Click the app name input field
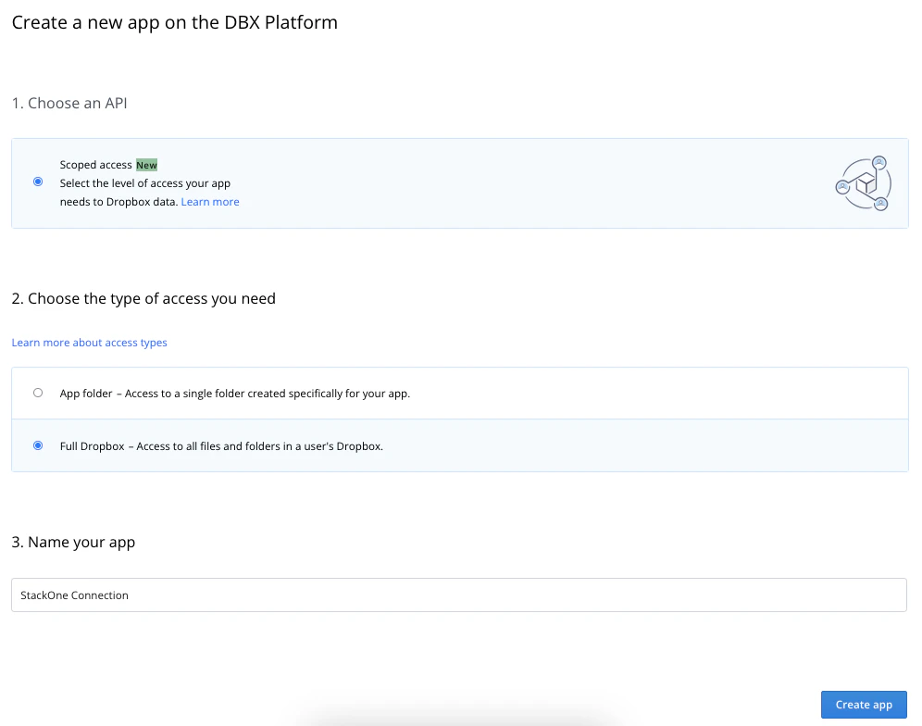922x726 pixels. (x=459, y=595)
